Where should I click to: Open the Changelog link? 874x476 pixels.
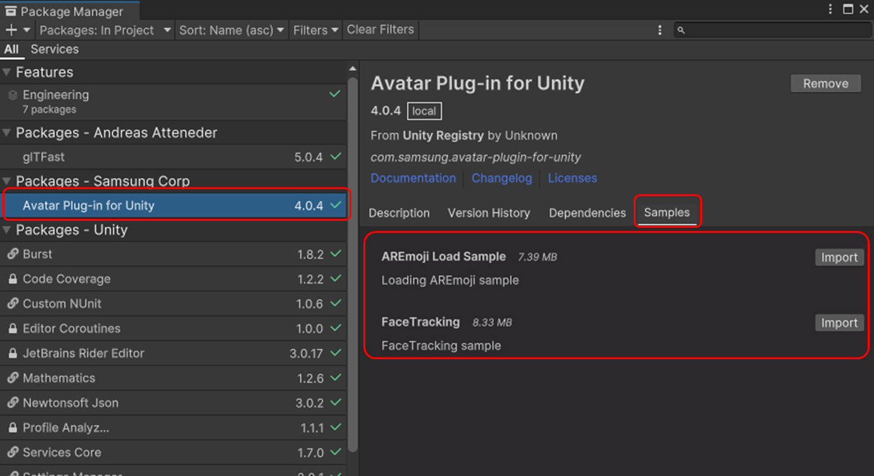502,178
